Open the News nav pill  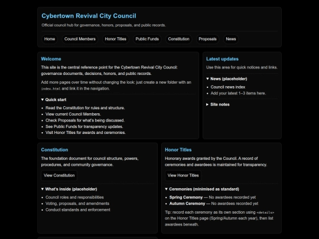click(231, 39)
